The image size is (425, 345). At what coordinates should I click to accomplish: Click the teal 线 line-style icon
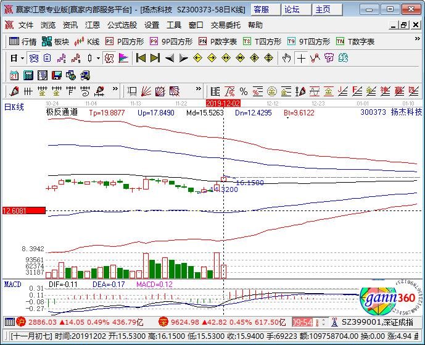click(x=343, y=58)
